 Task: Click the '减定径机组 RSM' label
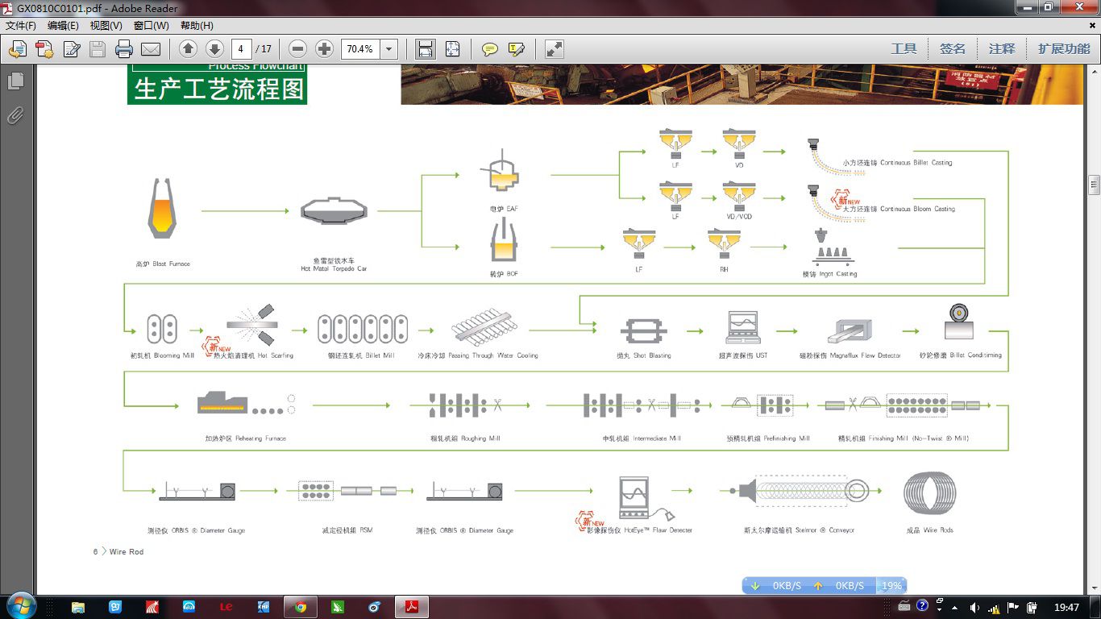[347, 530]
